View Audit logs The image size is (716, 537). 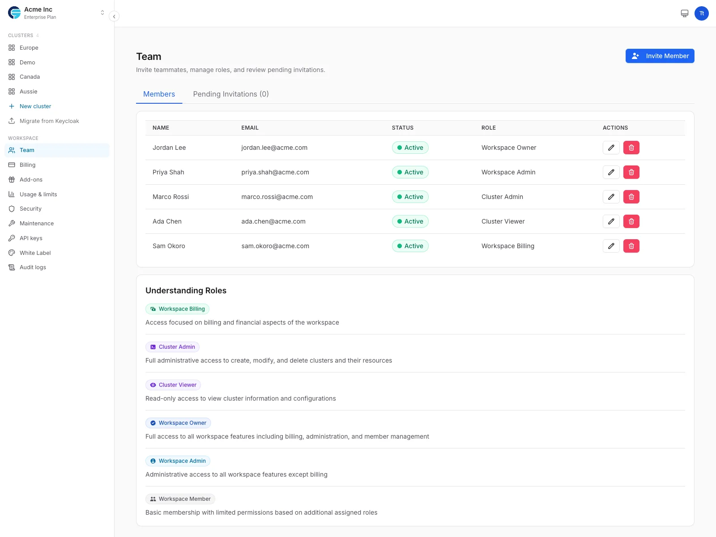(x=57, y=267)
